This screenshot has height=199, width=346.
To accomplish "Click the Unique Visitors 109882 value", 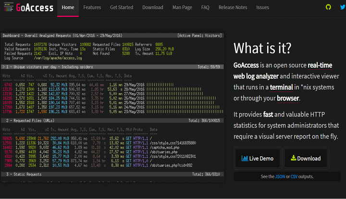I will [86, 45].
